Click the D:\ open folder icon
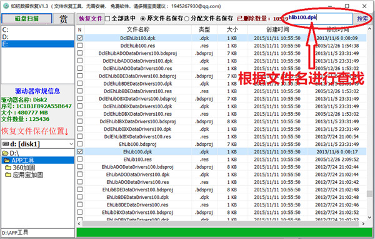The width and height of the screenshot is (375, 239). click(5, 153)
